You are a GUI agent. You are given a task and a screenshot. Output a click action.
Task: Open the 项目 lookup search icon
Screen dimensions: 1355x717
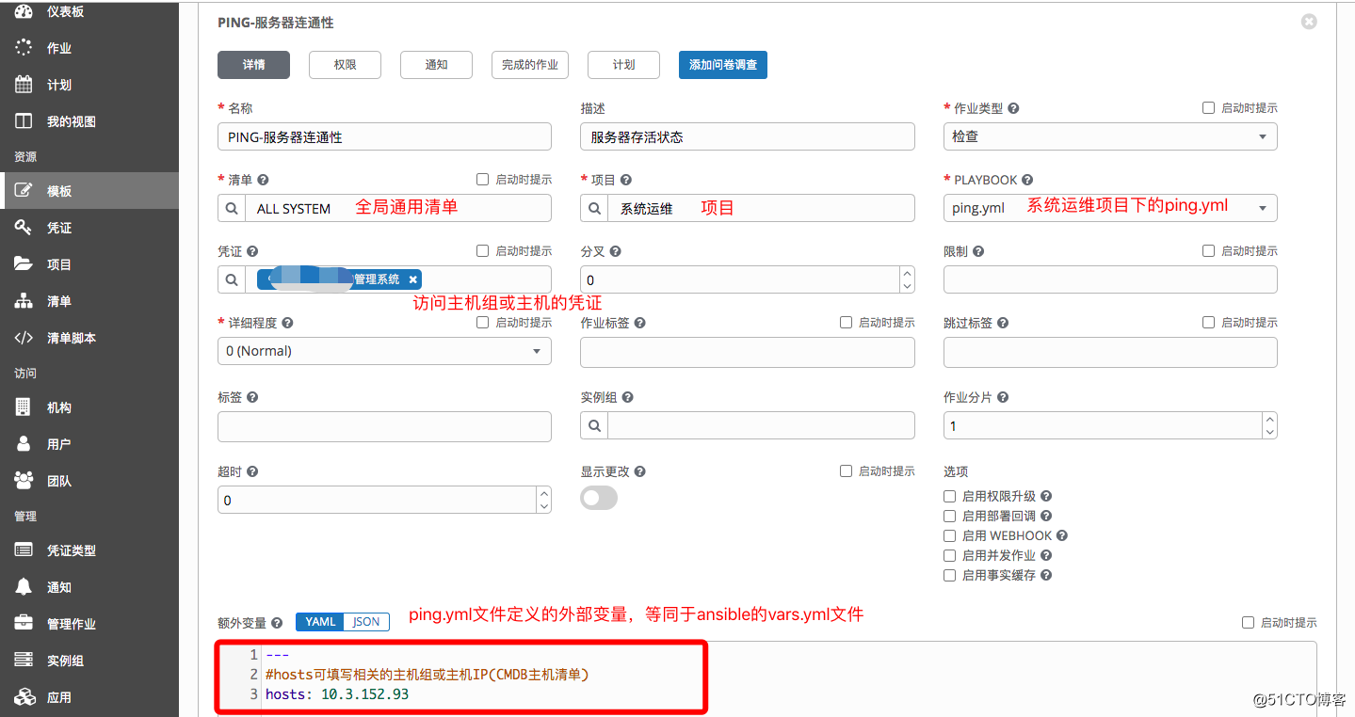(x=594, y=208)
